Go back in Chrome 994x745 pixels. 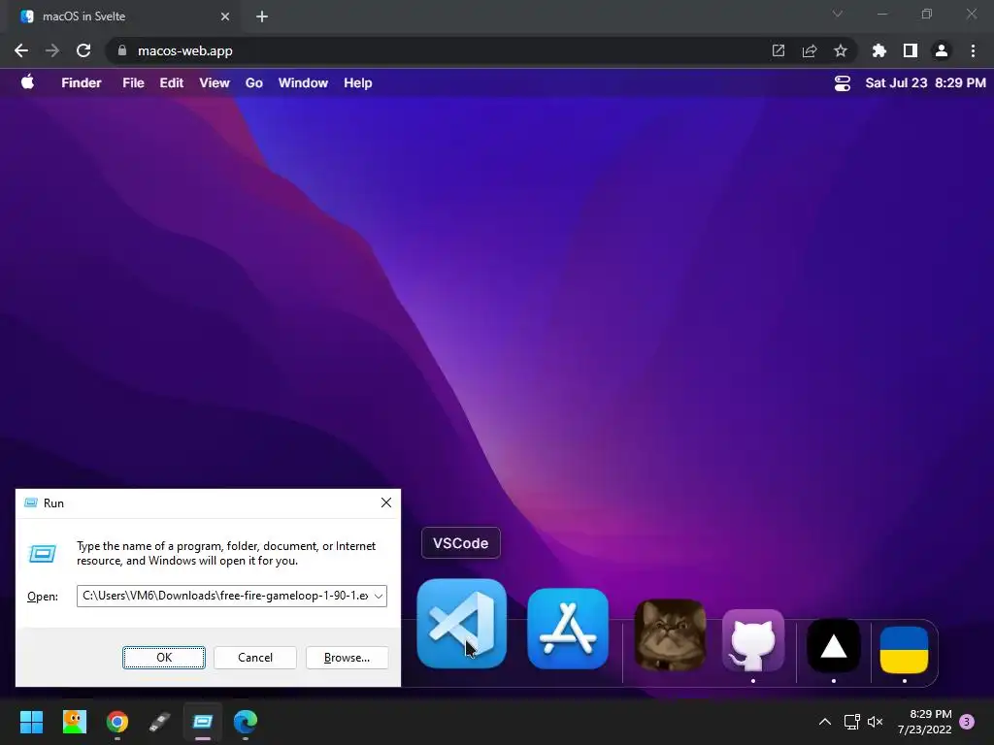[x=21, y=50]
